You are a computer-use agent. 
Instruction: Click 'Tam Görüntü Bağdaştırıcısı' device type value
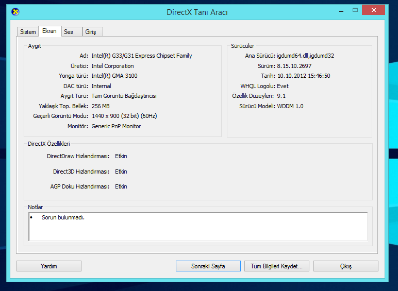pos(124,96)
